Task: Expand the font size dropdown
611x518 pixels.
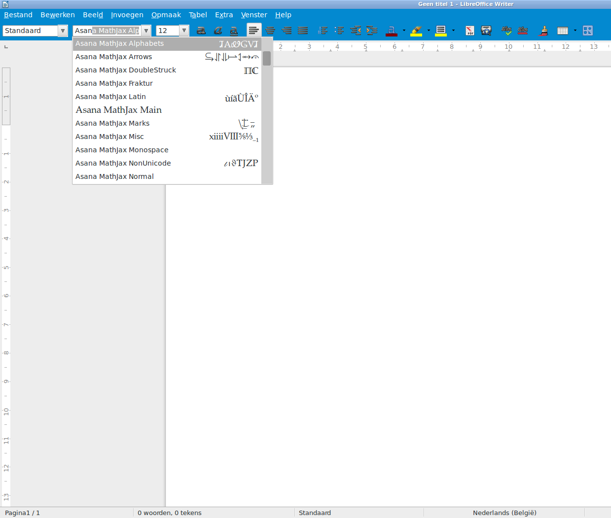Action: click(184, 31)
